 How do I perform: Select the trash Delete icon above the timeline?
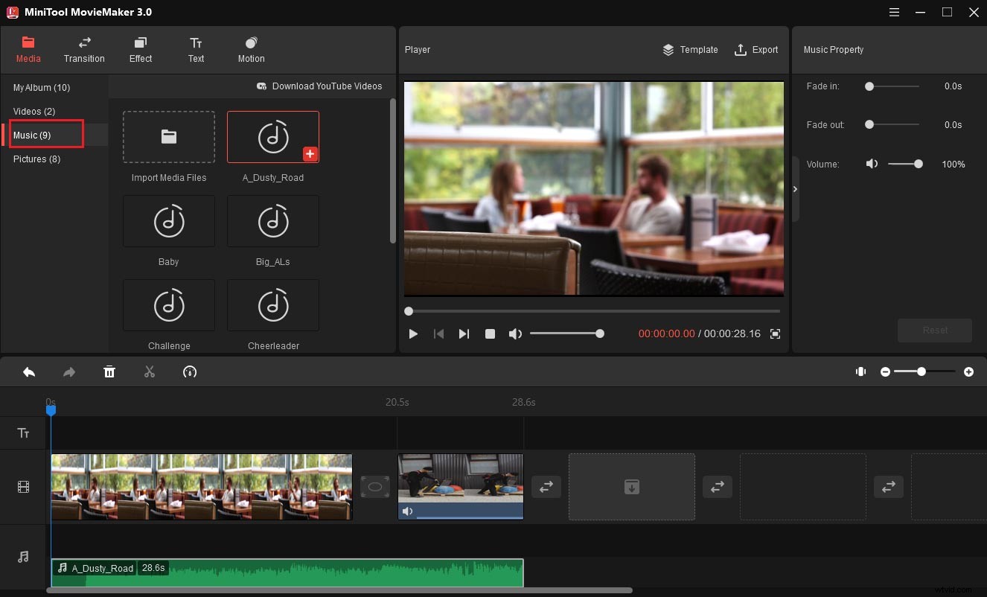tap(109, 371)
